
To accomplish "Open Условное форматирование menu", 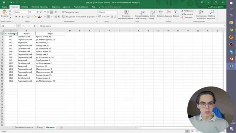I will pyautogui.click(x=126, y=15).
